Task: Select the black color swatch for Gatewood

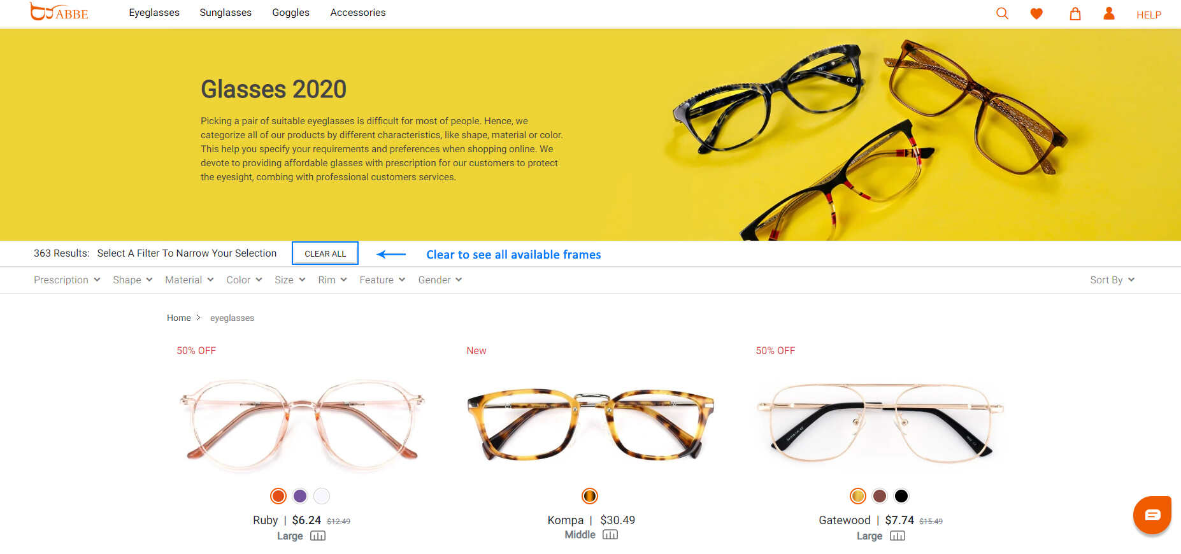Action: (901, 496)
